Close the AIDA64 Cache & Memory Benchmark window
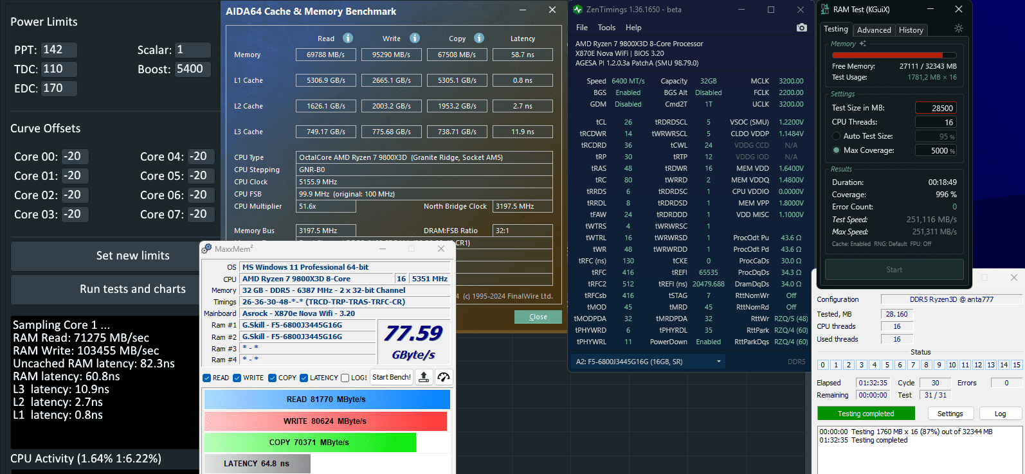The image size is (1025, 474). 552,10
